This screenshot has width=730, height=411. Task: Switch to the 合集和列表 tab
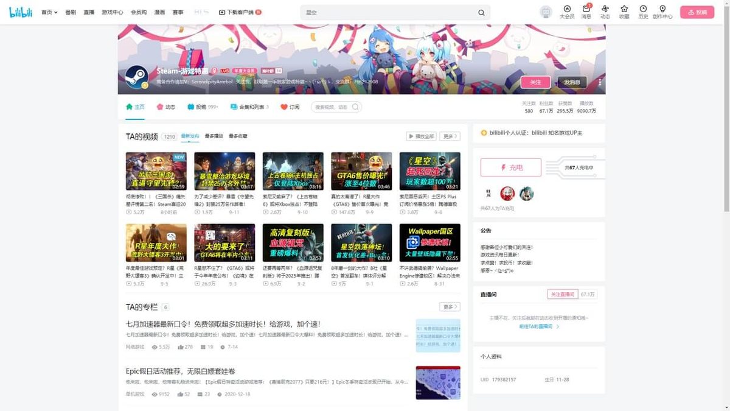(249, 107)
